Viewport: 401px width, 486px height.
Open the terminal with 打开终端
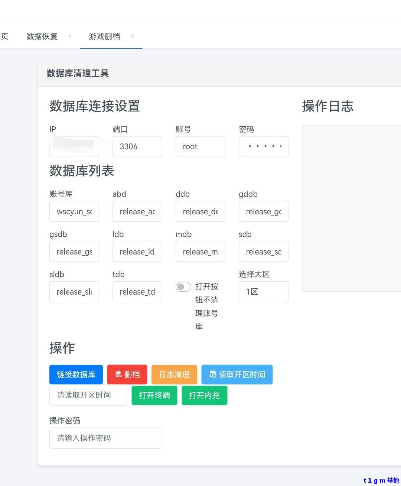[154, 395]
